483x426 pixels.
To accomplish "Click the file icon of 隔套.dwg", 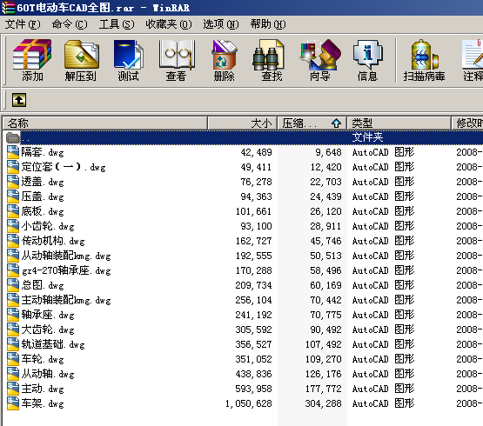I will coord(13,152).
